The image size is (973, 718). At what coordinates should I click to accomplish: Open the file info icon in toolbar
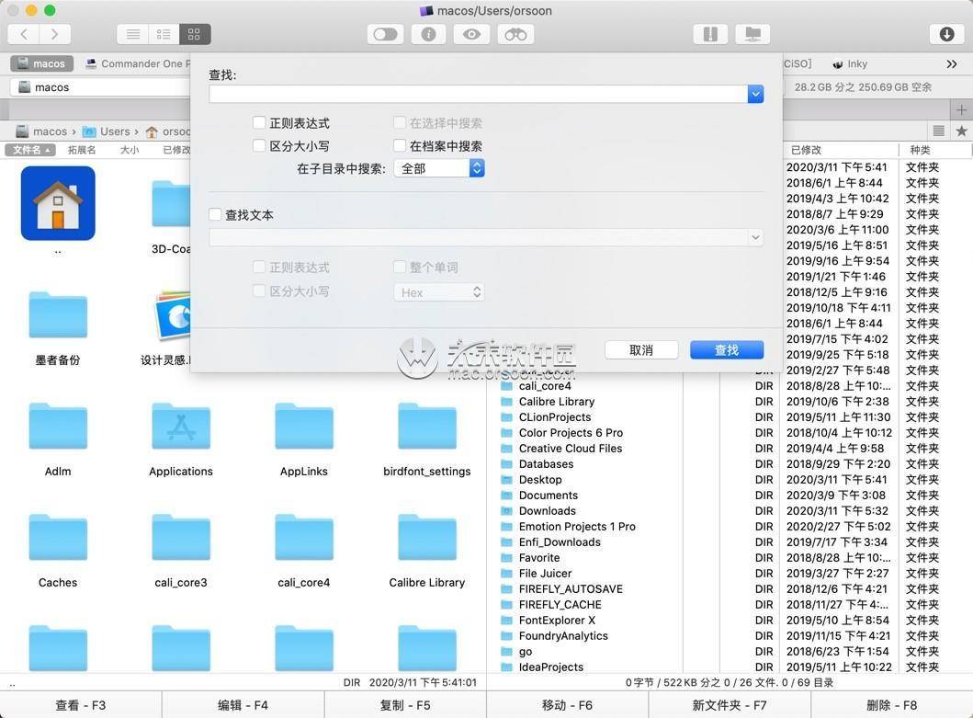point(428,34)
